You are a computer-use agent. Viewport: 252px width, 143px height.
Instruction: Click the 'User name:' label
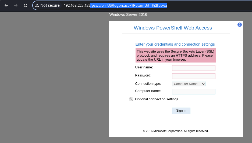tap(144, 67)
